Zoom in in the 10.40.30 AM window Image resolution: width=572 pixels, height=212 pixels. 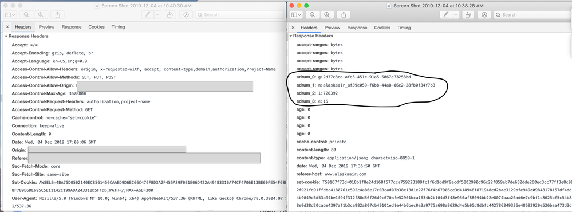coord(41,15)
